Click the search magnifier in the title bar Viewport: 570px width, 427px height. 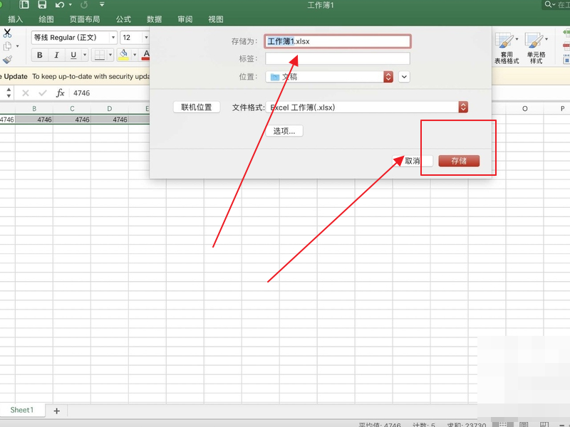pos(548,4)
